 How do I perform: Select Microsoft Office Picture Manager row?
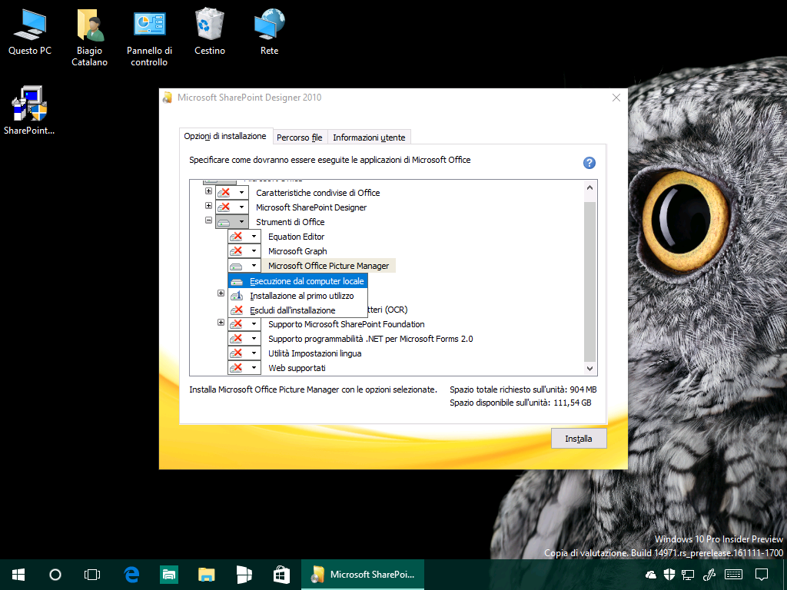pyautogui.click(x=329, y=265)
